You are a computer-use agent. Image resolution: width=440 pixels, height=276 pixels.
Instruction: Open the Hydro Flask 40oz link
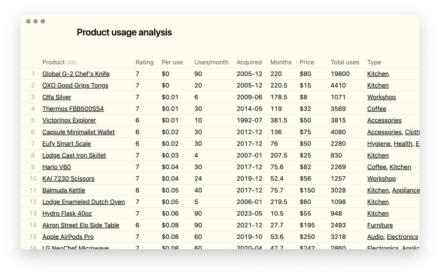(67, 214)
